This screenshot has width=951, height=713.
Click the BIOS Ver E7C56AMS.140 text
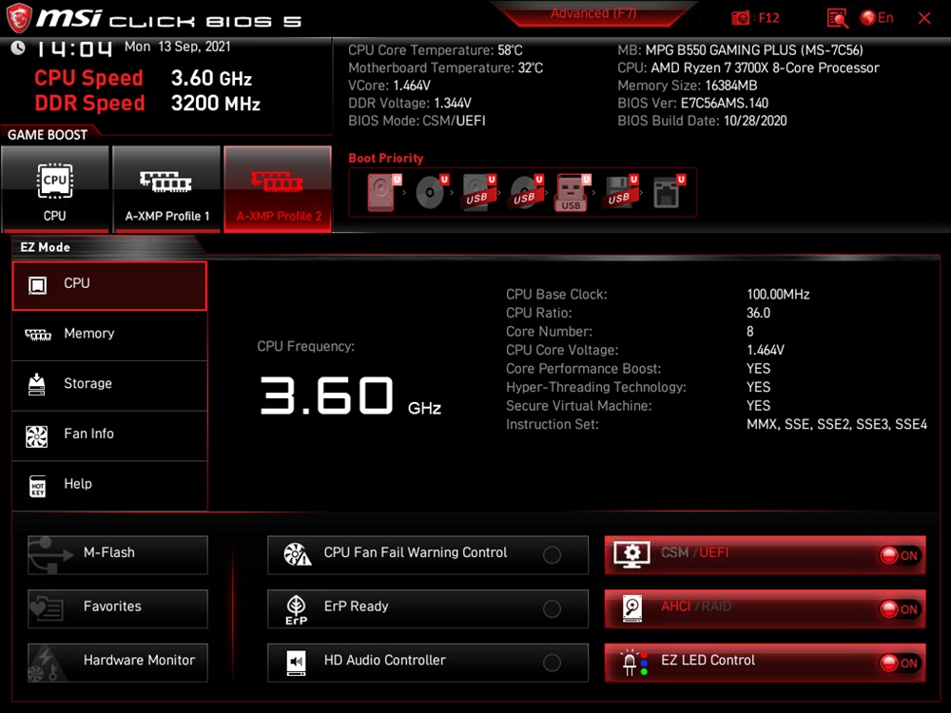point(692,103)
